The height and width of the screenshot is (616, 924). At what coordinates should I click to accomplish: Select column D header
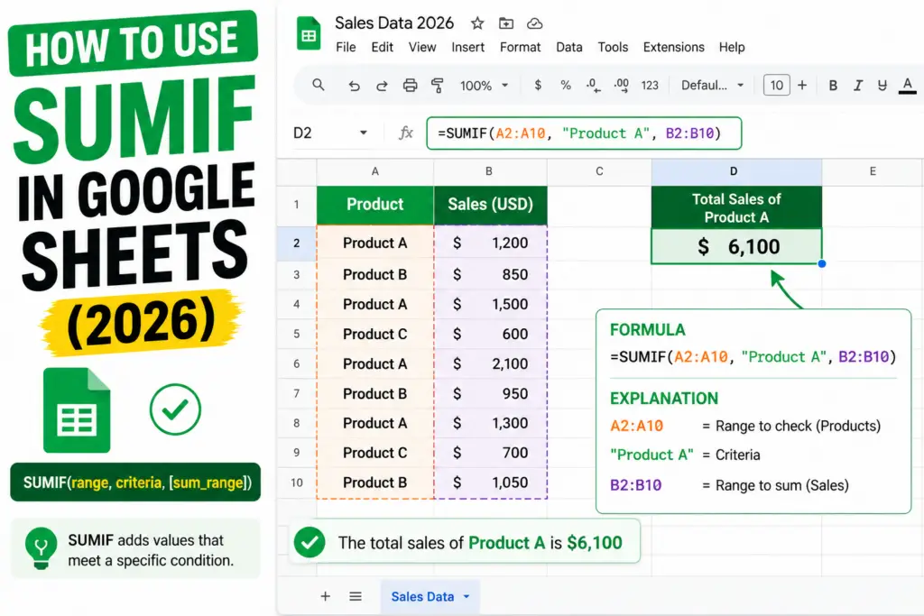[x=736, y=171]
